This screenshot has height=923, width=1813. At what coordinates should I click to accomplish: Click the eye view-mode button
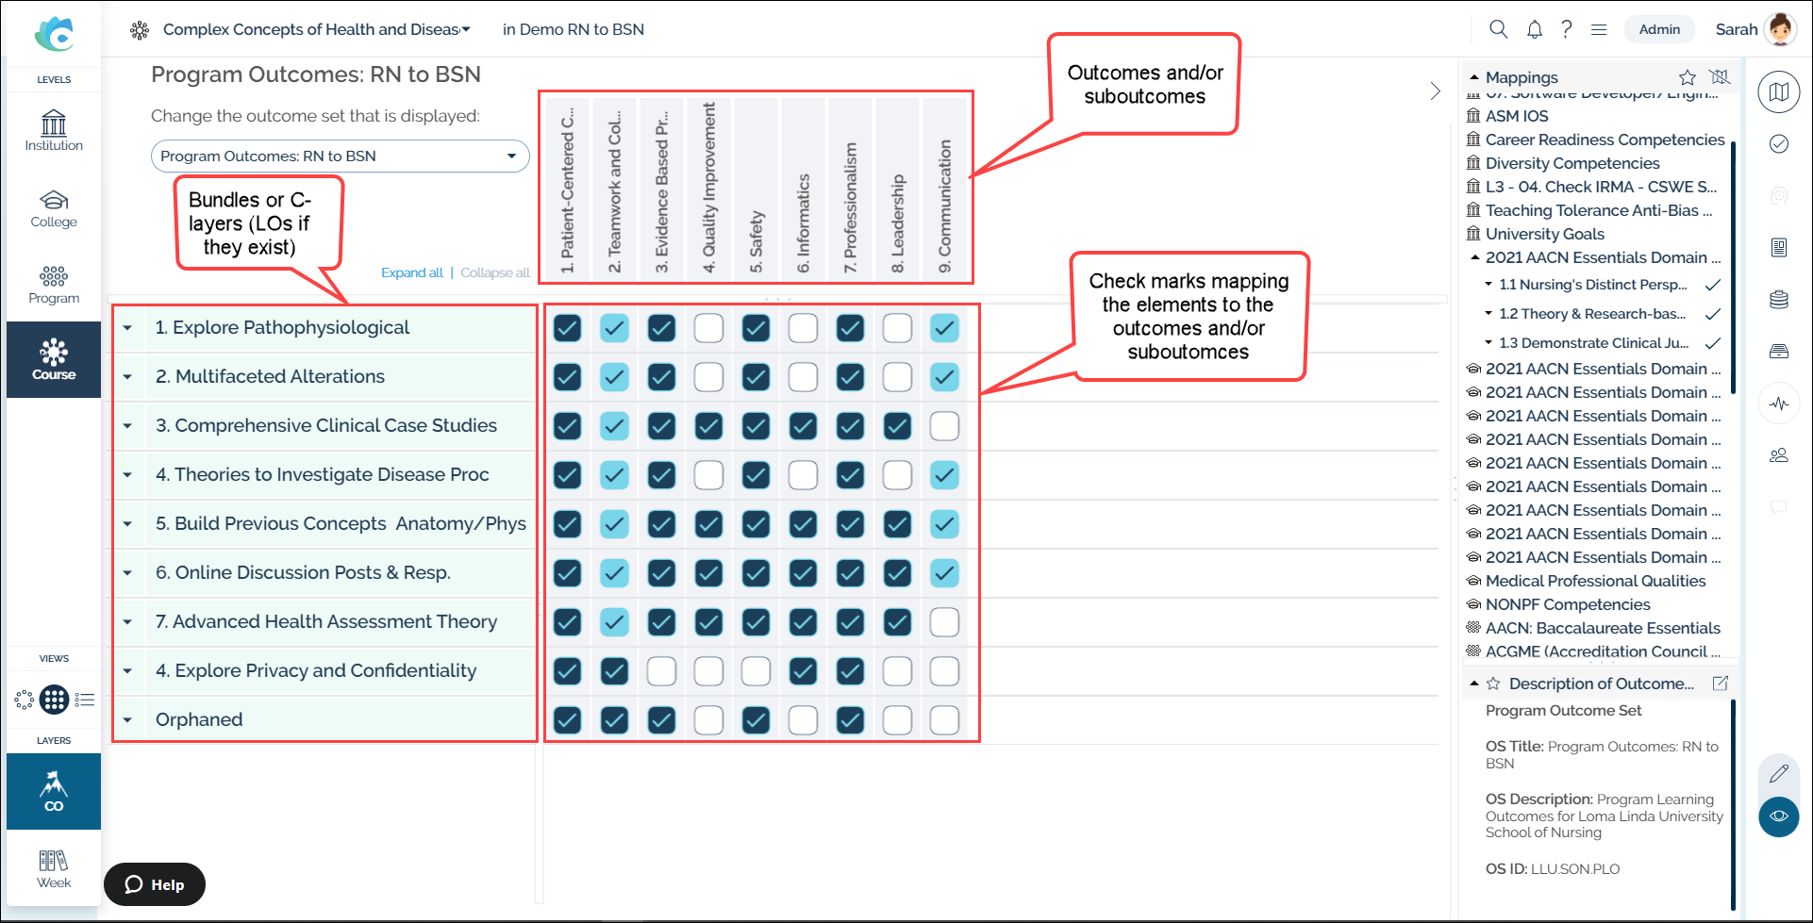(x=1779, y=816)
